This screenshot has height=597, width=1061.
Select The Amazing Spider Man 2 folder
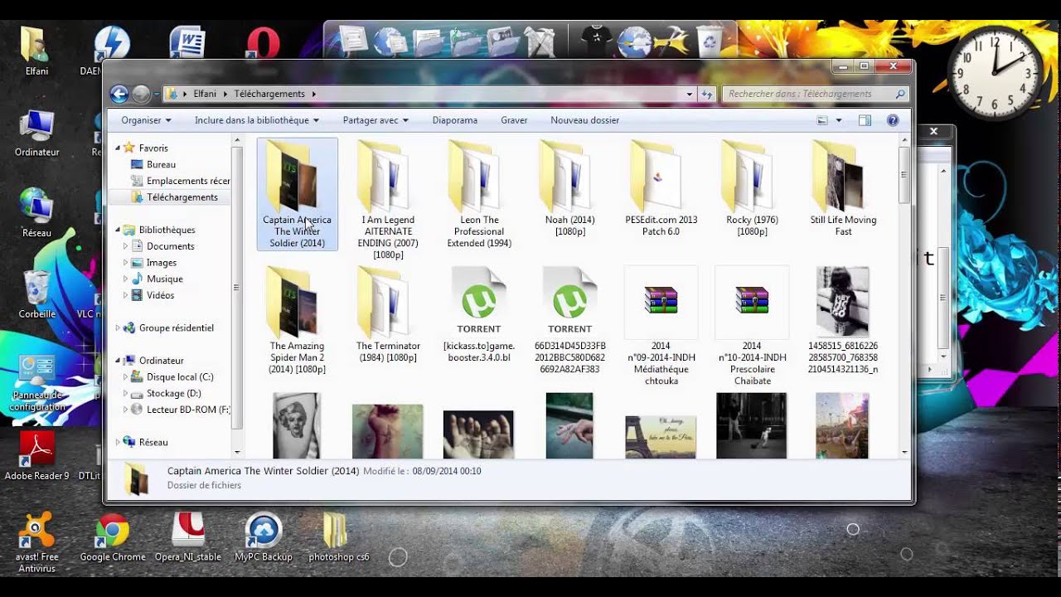tap(297, 320)
